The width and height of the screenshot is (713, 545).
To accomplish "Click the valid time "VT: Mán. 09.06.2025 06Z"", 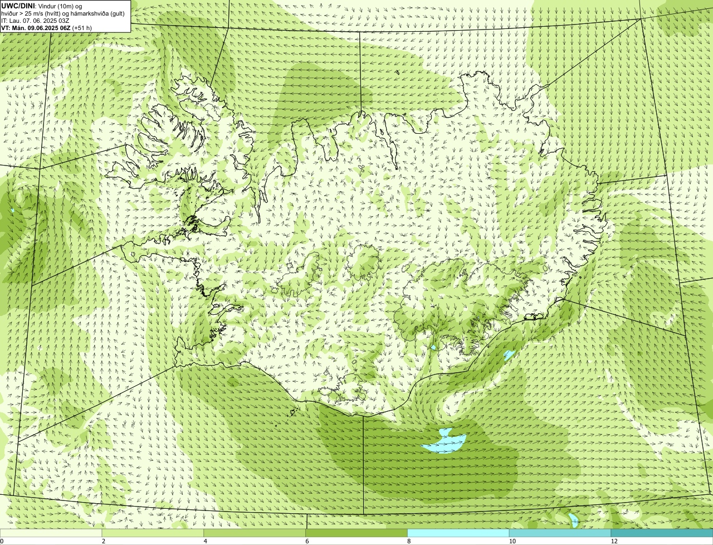I will [36, 28].
